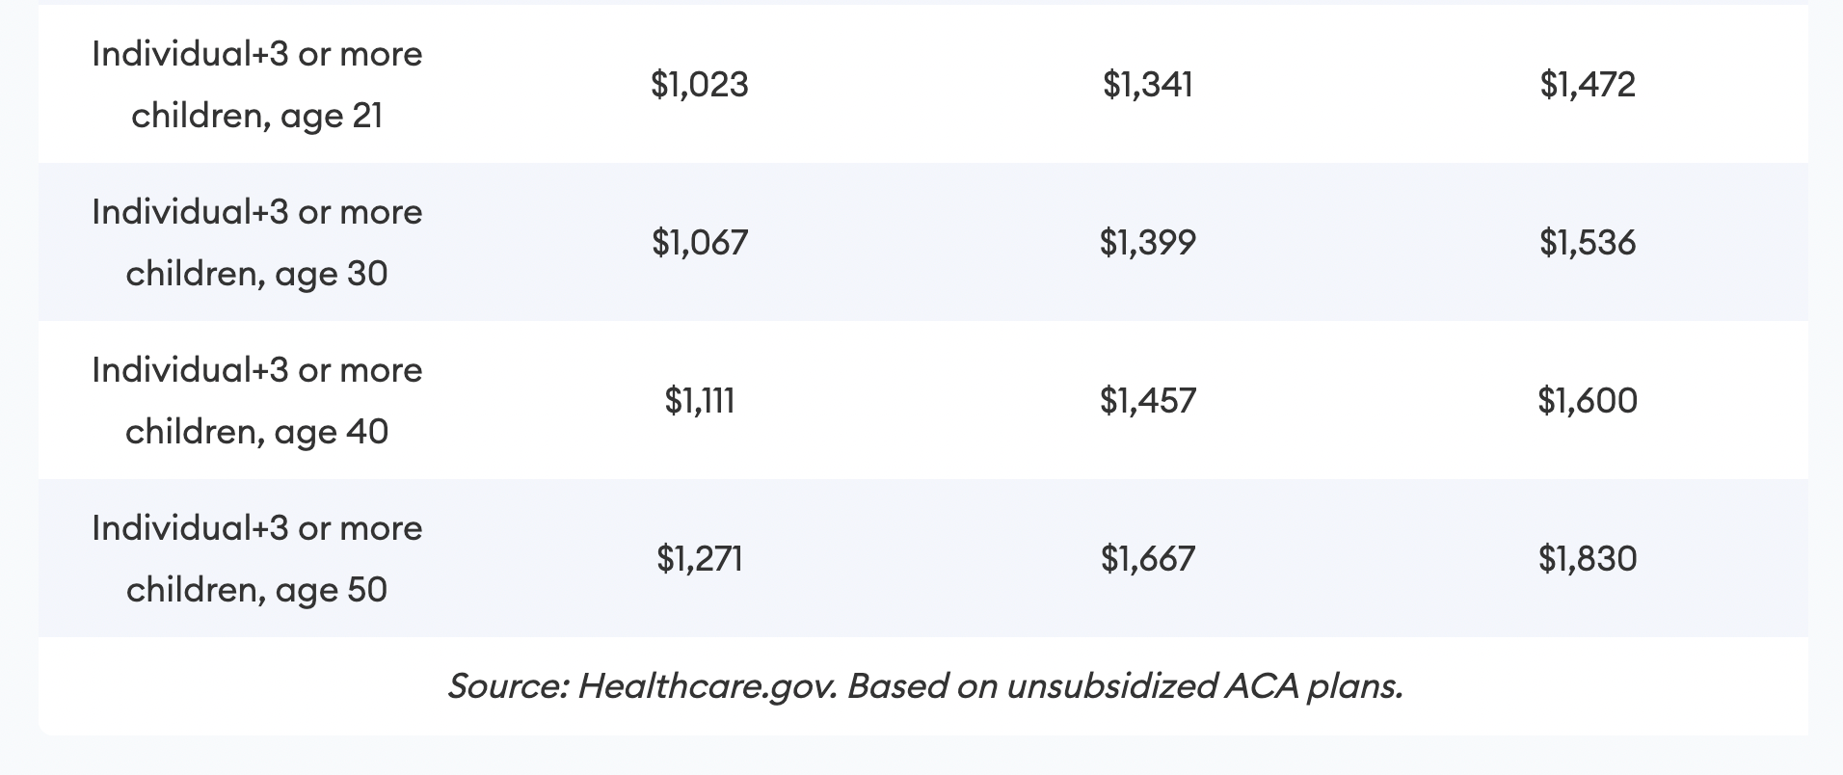The image size is (1843, 775).
Task: Select the 'Individual+3 or more children, age 30' label
Action: click(x=257, y=242)
